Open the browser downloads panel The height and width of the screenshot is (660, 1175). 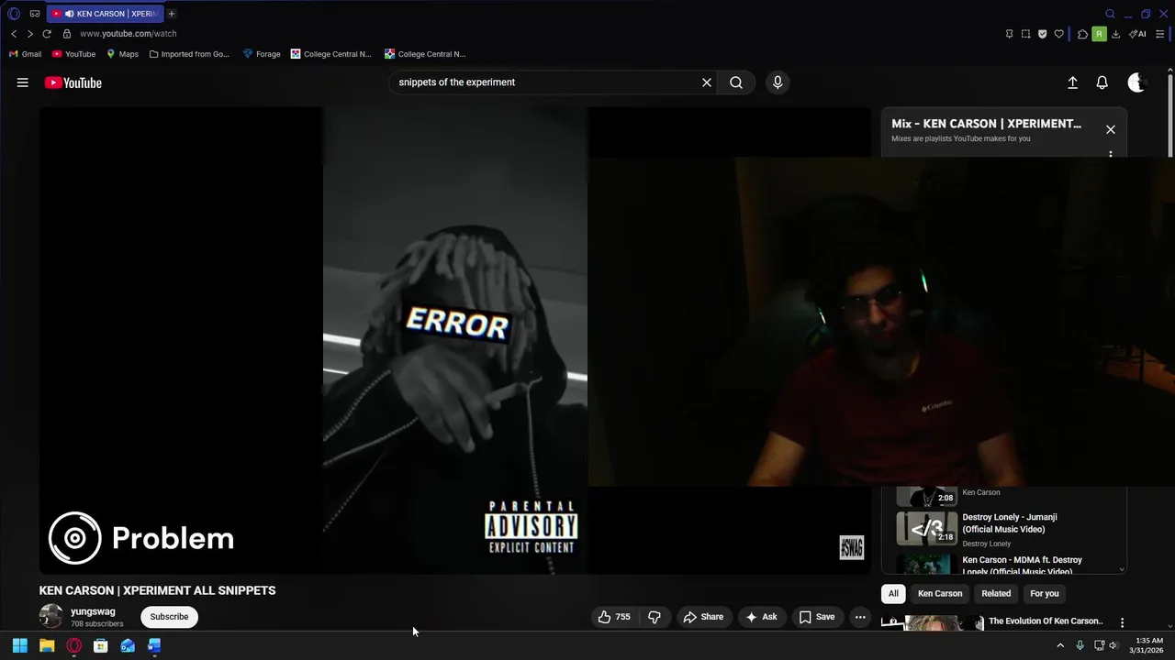(x=1115, y=34)
